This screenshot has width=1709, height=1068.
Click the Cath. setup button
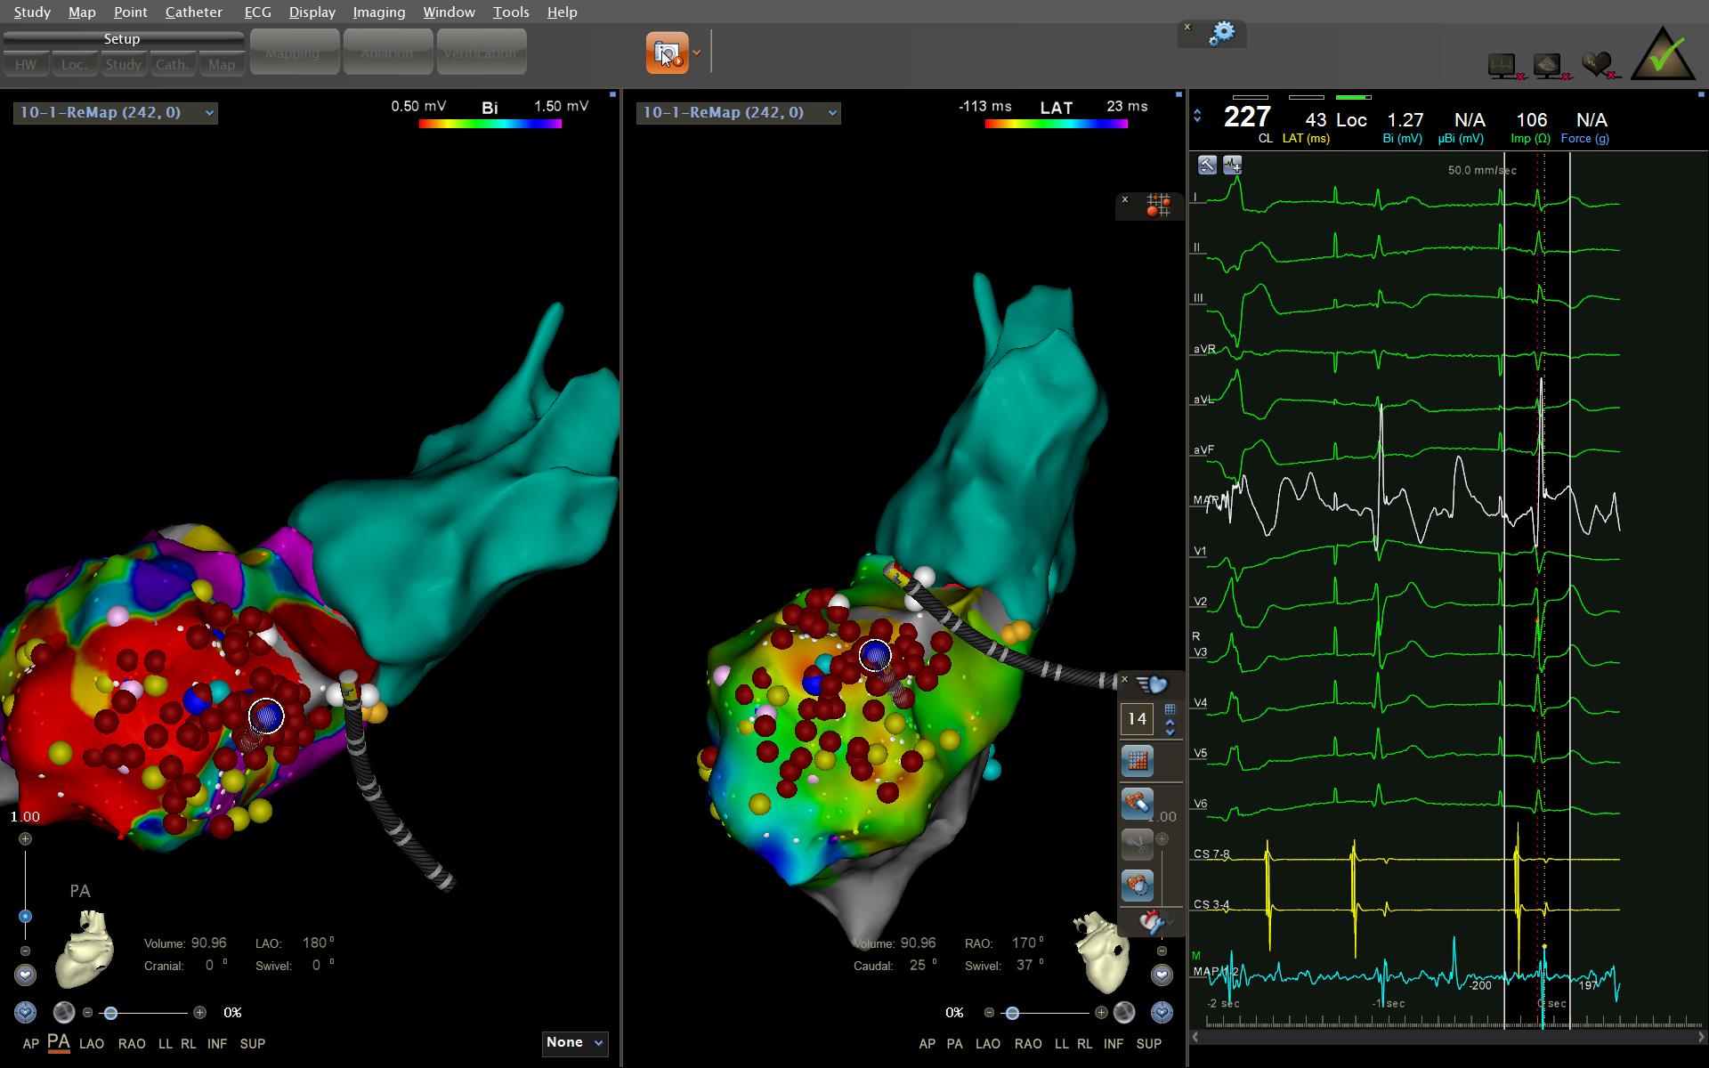172,64
